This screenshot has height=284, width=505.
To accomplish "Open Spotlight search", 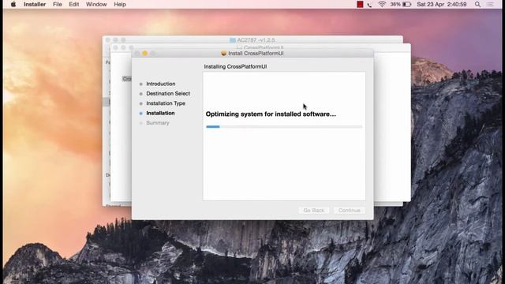I will [x=477, y=5].
